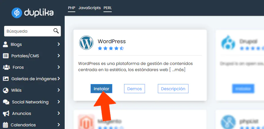Switch to the PHP tab
The width and height of the screenshot is (264, 129).
click(71, 8)
